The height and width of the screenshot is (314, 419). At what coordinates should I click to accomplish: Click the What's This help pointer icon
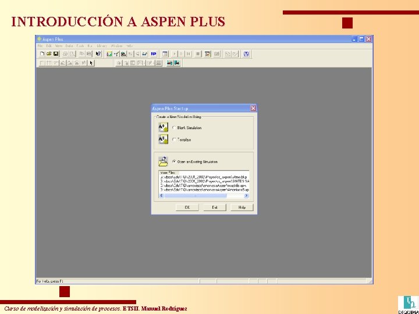point(98,54)
